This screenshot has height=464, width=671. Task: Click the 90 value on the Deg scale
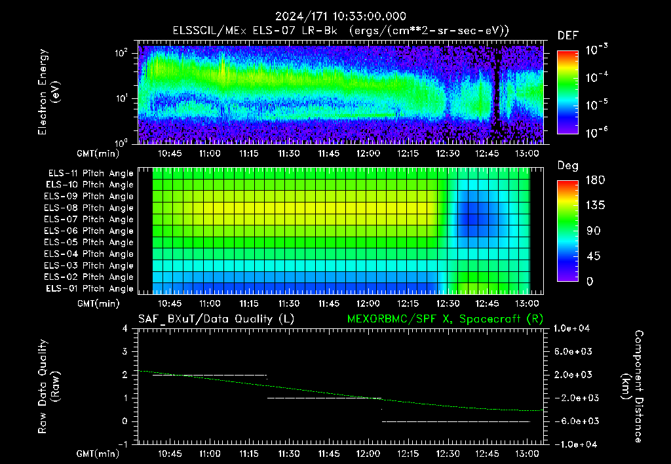tap(593, 231)
